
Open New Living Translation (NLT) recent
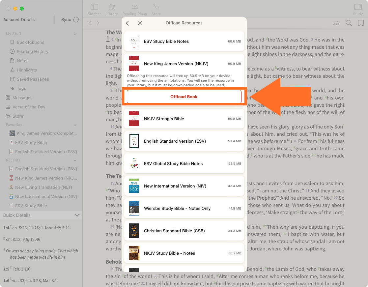(x=41, y=187)
